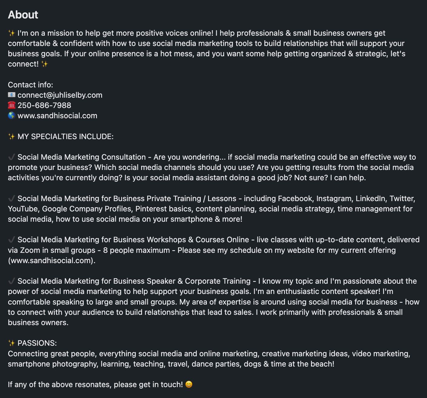
Task: Click checkmark beside Social Media Marketing Consultation
Action: (12, 157)
